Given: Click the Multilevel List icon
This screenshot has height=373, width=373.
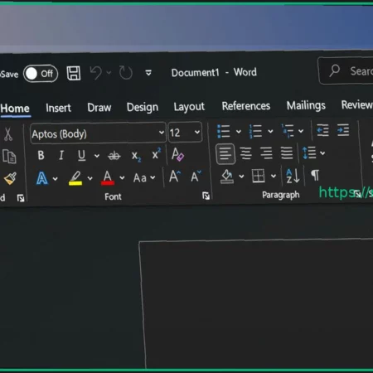Looking at the screenshot, I should click(x=288, y=131).
